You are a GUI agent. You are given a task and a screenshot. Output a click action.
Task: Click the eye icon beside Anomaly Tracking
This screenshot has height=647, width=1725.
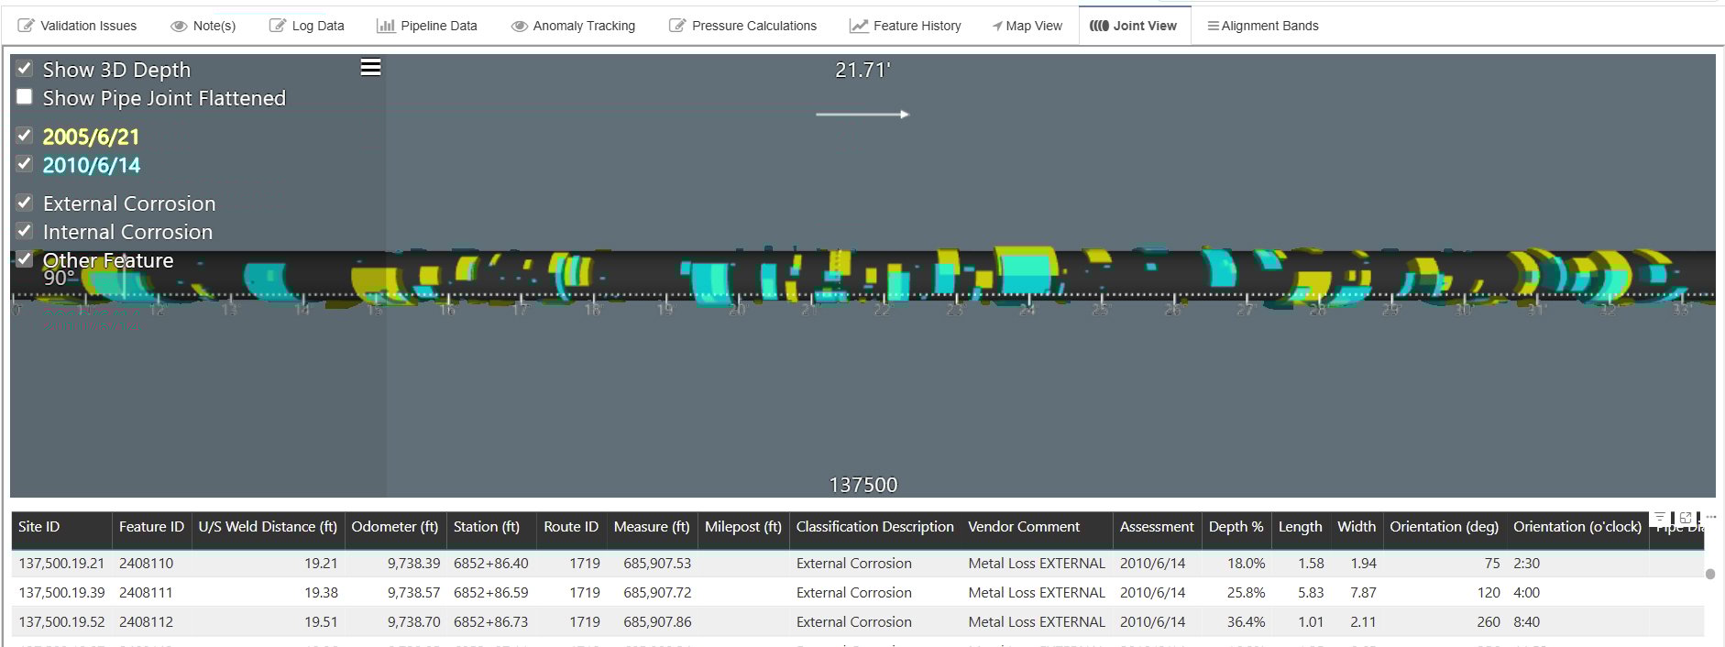[519, 26]
